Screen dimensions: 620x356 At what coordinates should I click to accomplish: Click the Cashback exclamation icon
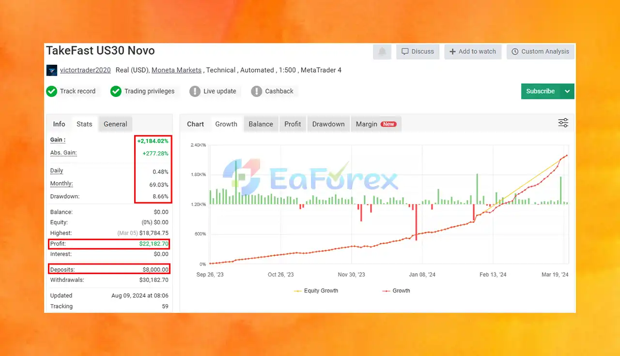(x=257, y=91)
